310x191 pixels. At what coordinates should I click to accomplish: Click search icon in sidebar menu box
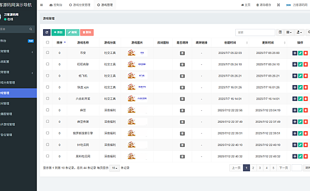pos(31,29)
